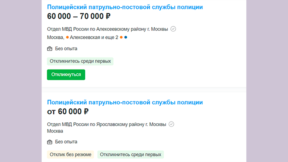Click the green Откликнуться button
Screen dimensions: 288x162
(66, 74)
